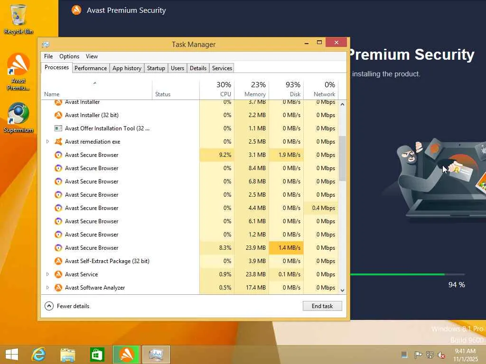Click the sort arrow above Name column
Screen dimensions: 486x364
coord(95,83)
